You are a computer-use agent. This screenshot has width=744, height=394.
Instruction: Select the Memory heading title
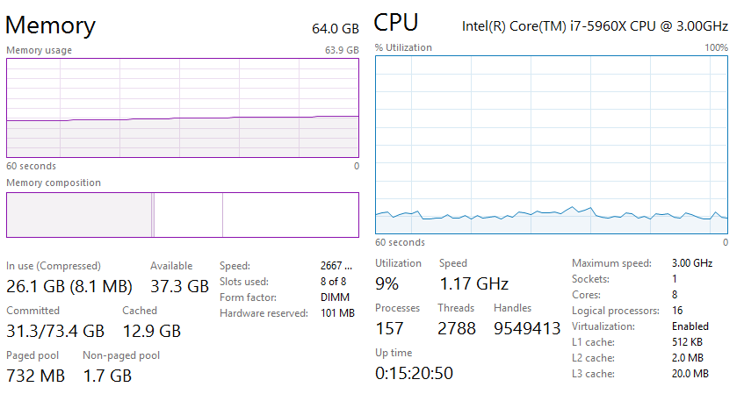50,24
